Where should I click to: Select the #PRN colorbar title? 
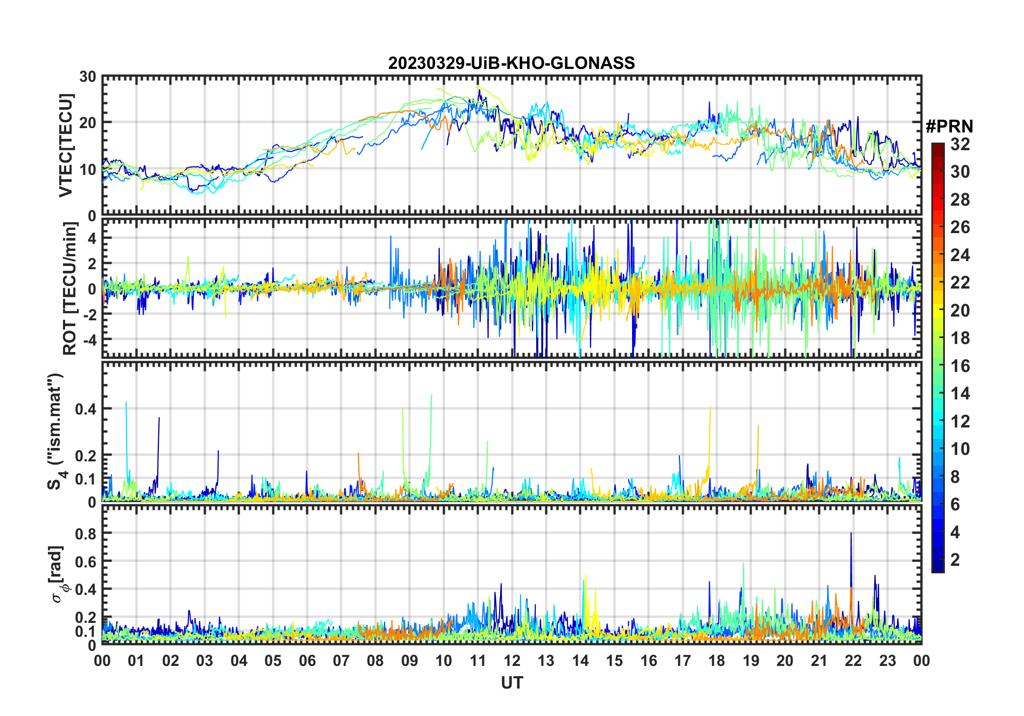[949, 127]
